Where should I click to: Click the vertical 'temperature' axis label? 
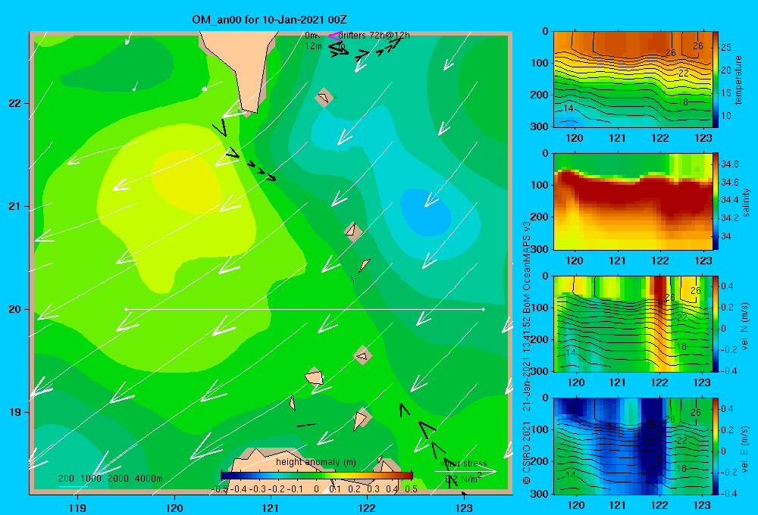(x=738, y=80)
